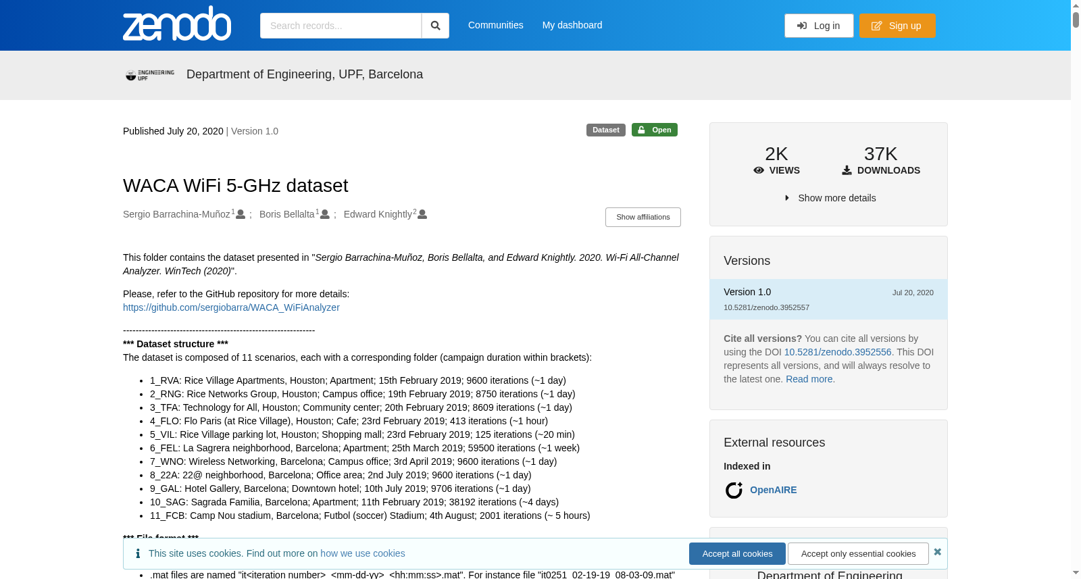Image resolution: width=1081 pixels, height=579 pixels.
Task: Click the page vertical scrollbar
Action: (x=1076, y=289)
